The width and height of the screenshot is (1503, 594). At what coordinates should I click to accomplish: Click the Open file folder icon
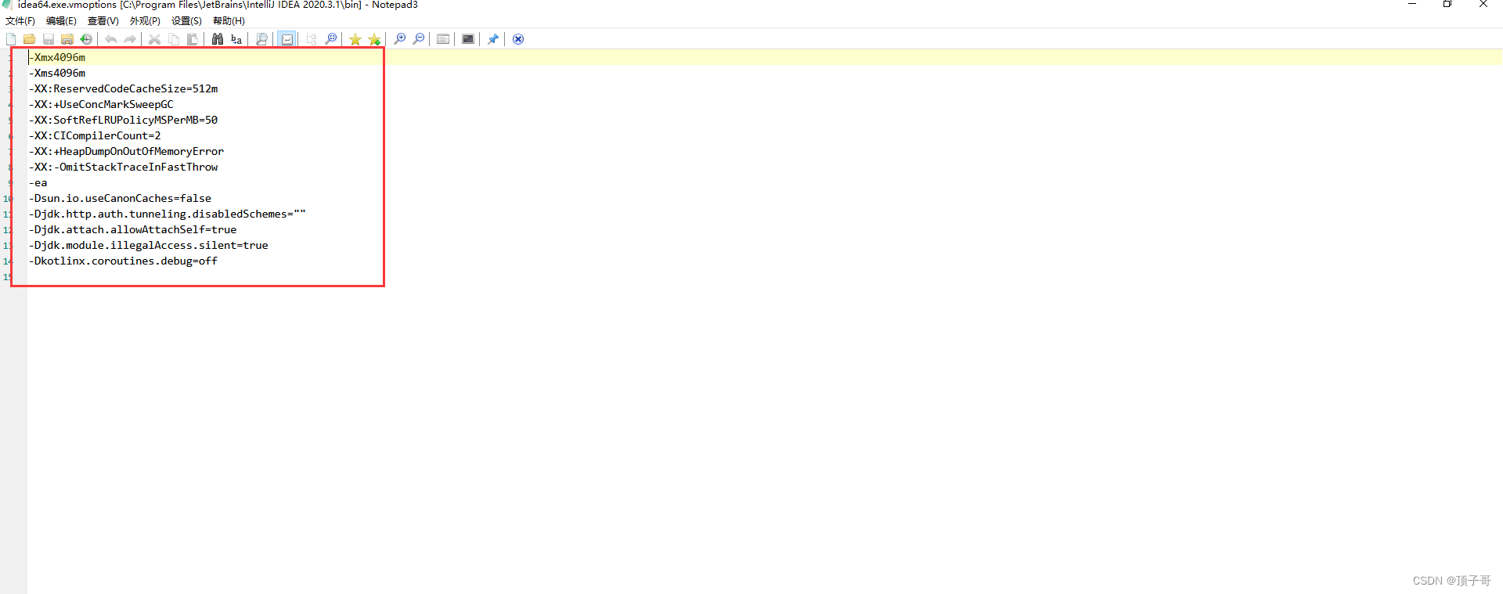pos(30,39)
